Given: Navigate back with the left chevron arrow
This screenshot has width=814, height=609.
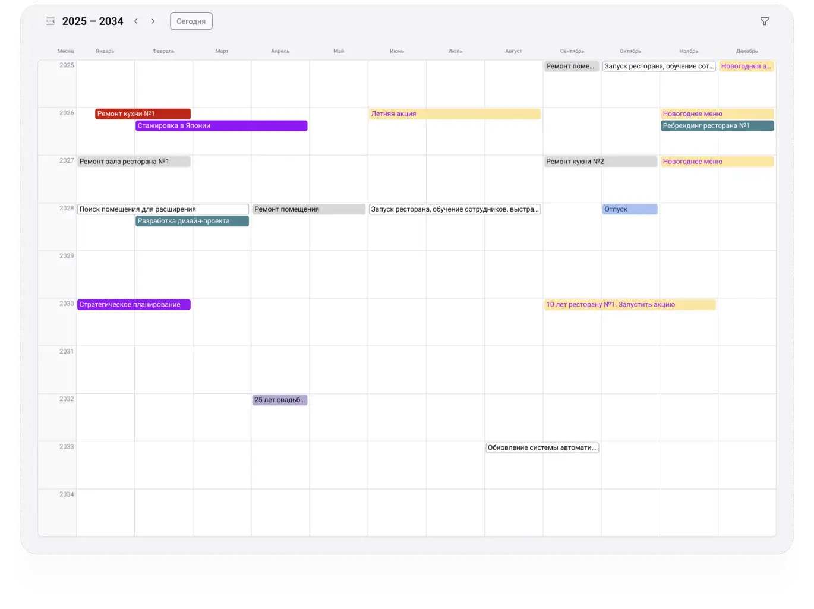Looking at the screenshot, I should coord(136,21).
